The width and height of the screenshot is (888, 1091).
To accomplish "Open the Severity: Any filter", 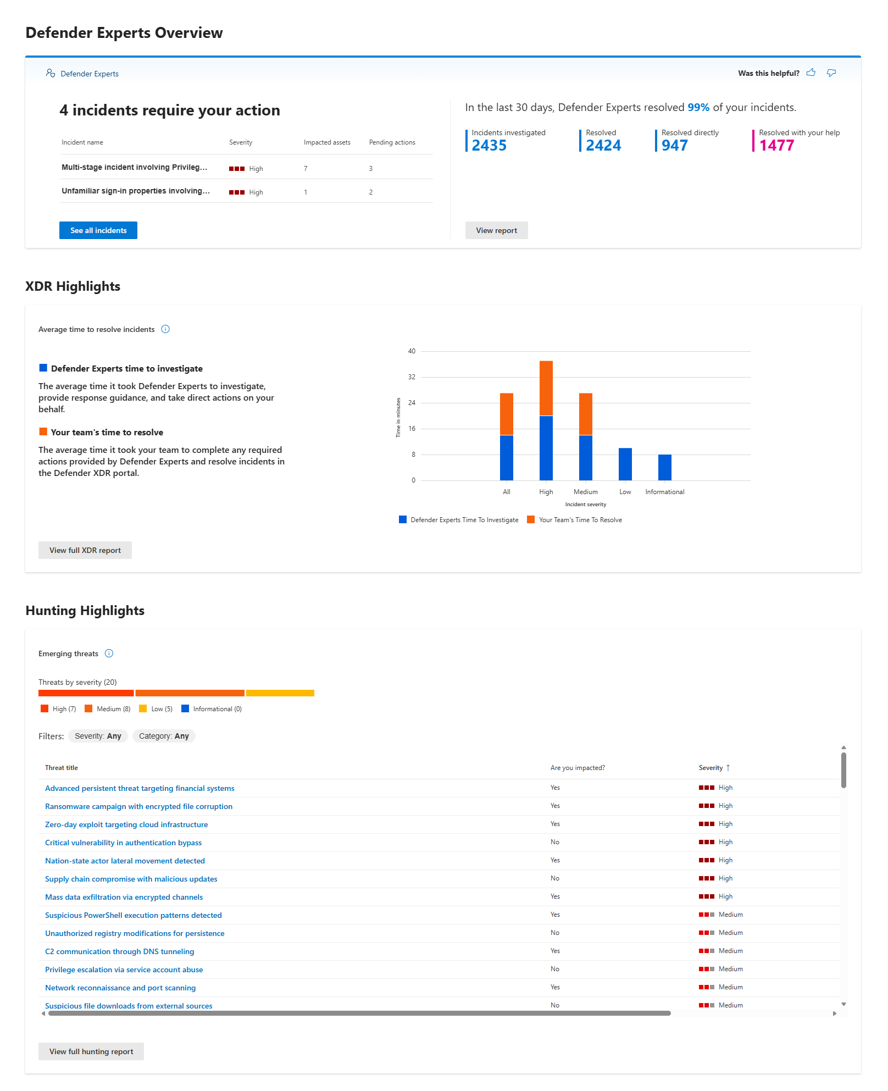I will [98, 736].
